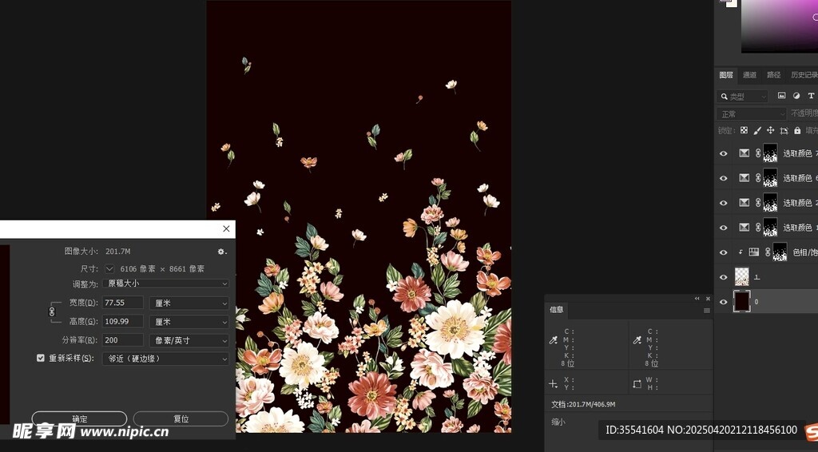This screenshot has height=452, width=818.
Task: Click the left eyedropper icon in Info panel
Action: 553,340
